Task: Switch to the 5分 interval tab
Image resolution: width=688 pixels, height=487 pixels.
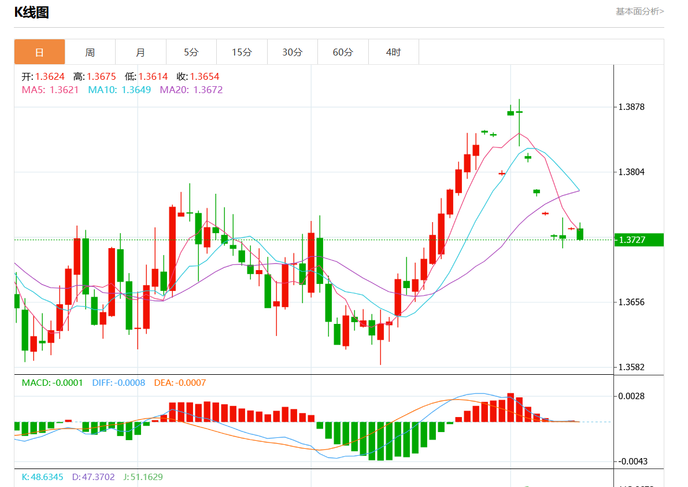Action: [191, 52]
